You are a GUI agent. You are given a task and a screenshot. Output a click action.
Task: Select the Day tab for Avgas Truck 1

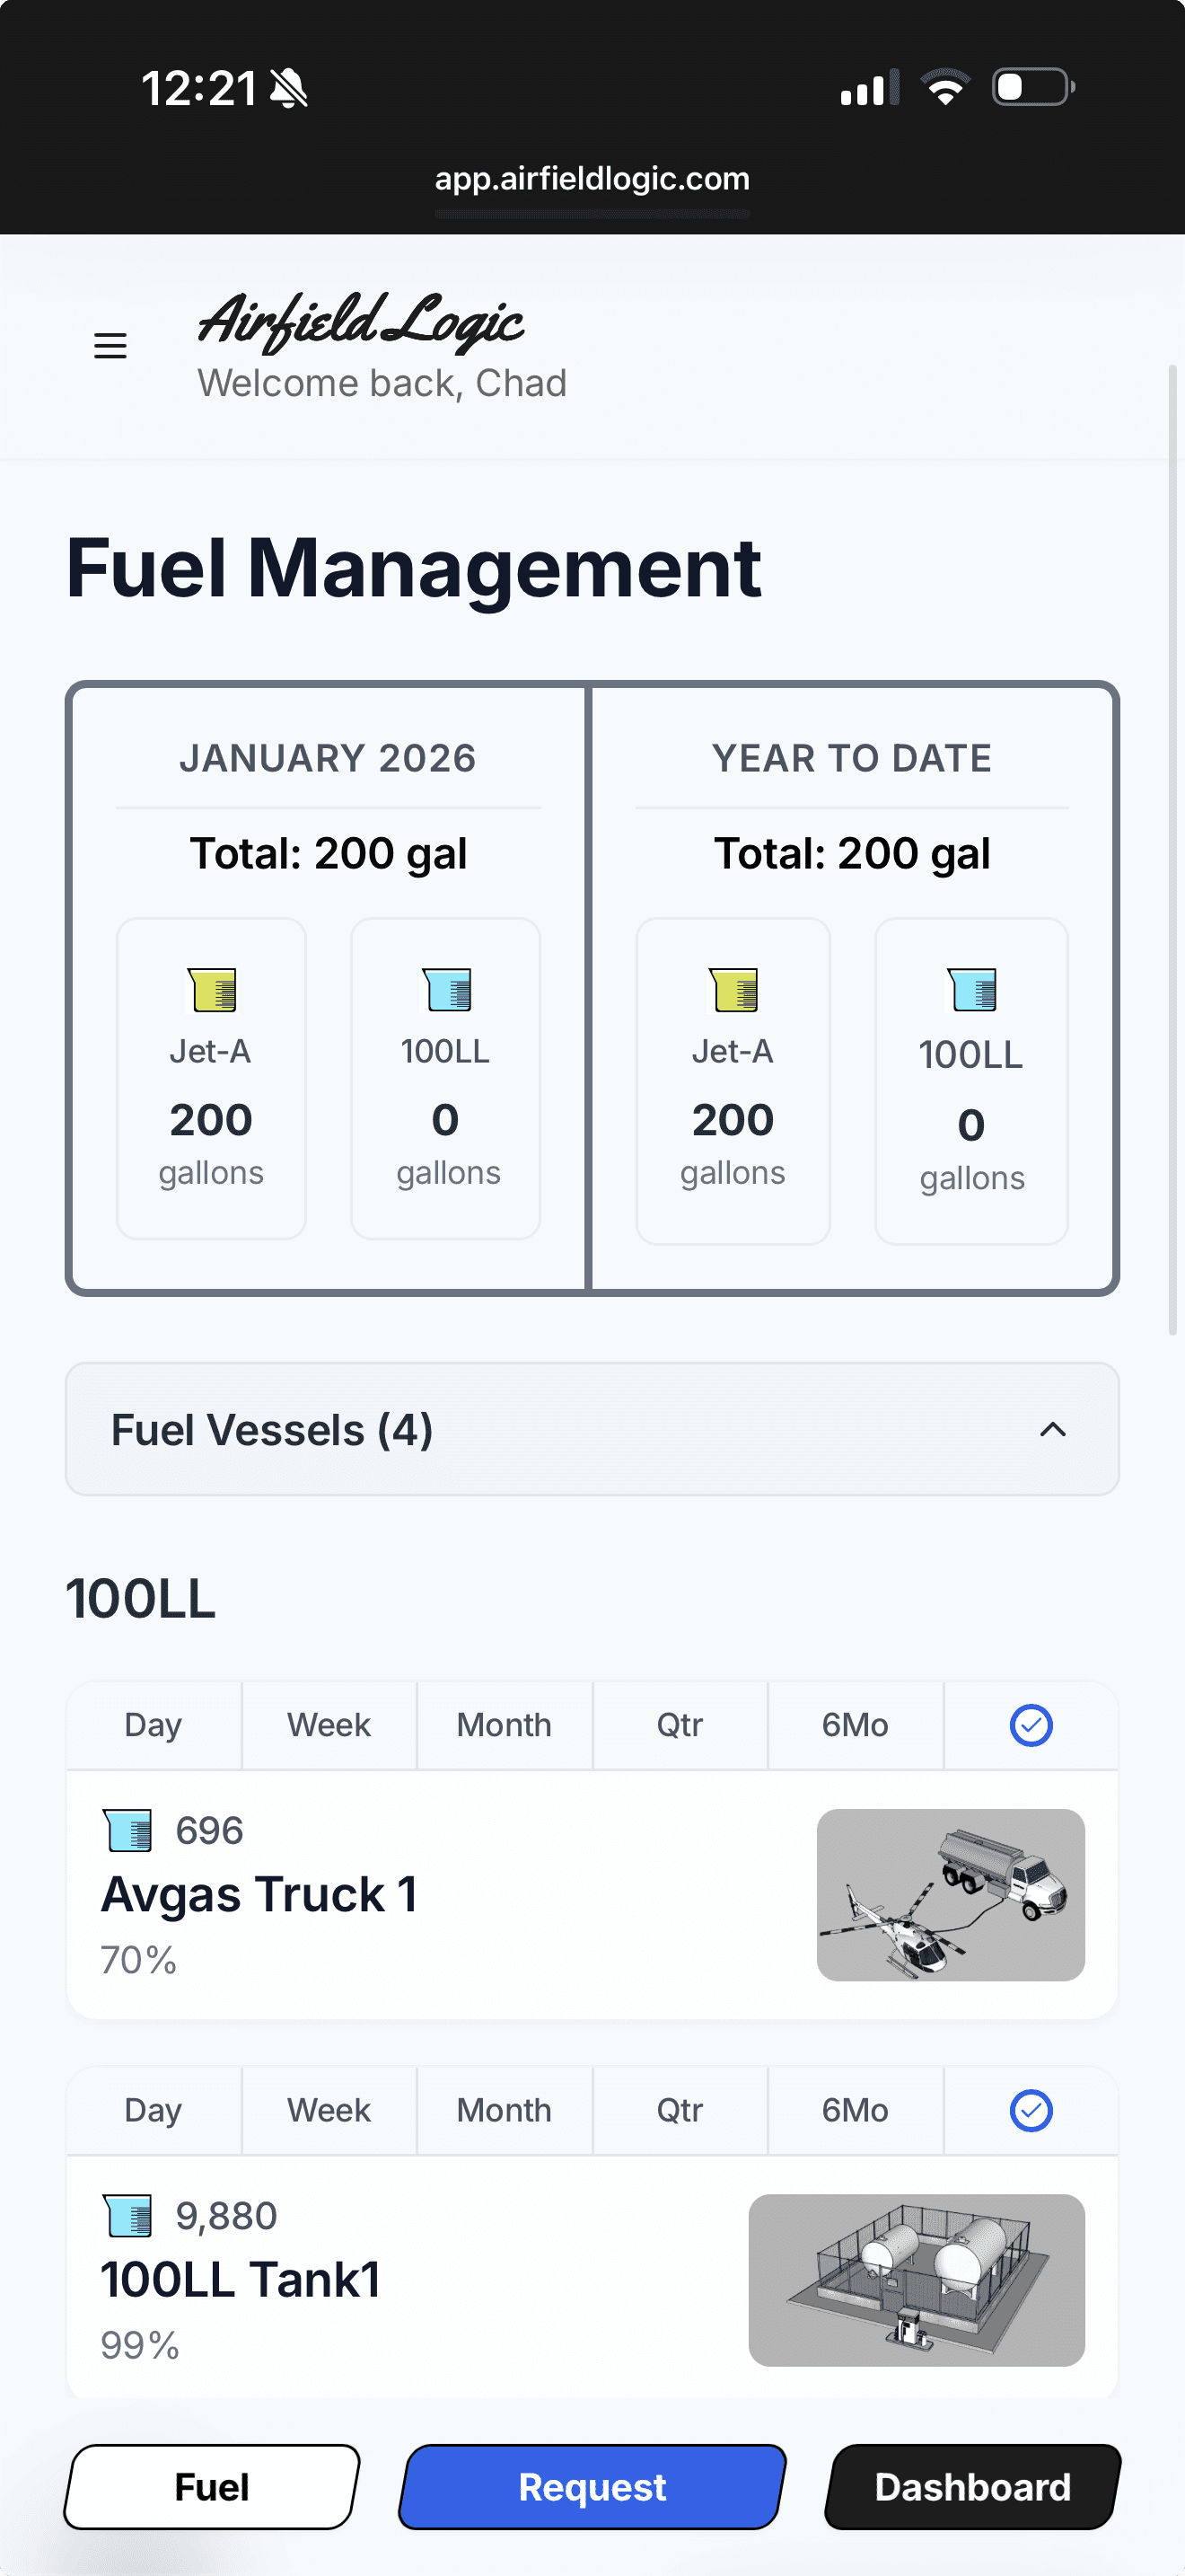(x=153, y=1725)
